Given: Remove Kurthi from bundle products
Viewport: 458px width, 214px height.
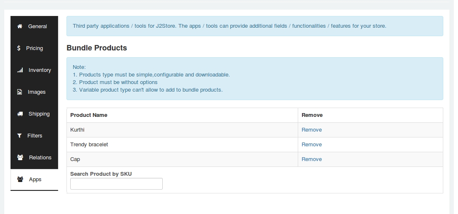Looking at the screenshot, I should tap(311, 130).
